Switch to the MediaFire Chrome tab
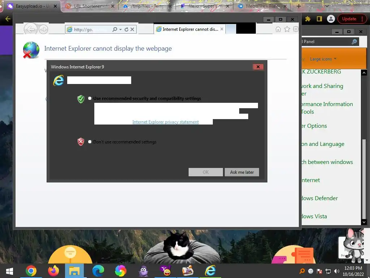This screenshot has width=370, height=278. pyautogui.click(x=262, y=6)
